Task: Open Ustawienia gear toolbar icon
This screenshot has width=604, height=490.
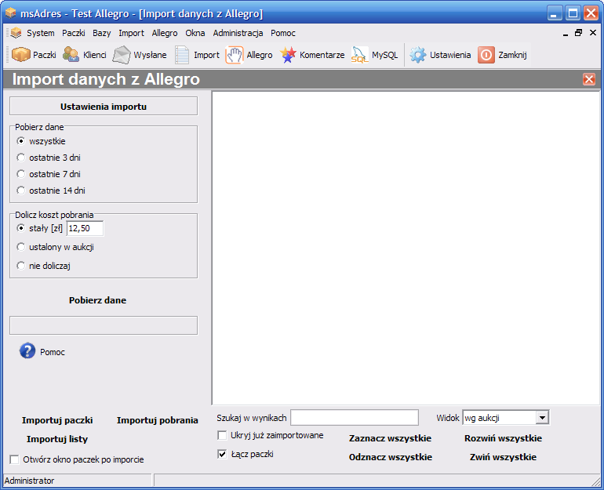Action: (x=418, y=55)
